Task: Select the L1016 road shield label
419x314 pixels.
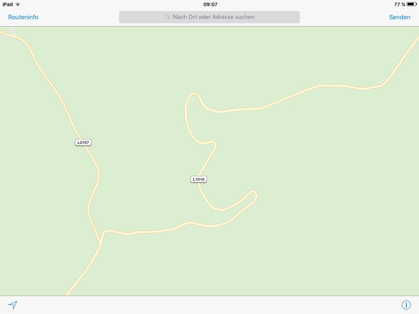Action: point(198,179)
